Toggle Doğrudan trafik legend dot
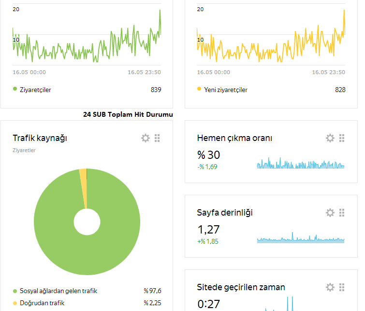 point(15,303)
